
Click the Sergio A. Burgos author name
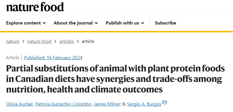tap(144, 104)
